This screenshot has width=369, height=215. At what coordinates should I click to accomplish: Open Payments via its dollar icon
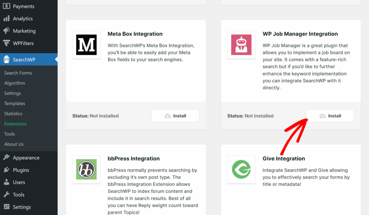[x=6, y=6]
